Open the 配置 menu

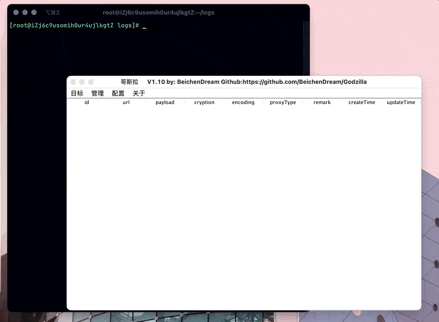(118, 93)
